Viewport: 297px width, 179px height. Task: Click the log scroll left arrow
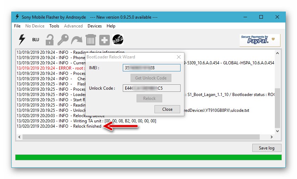(x=19, y=137)
